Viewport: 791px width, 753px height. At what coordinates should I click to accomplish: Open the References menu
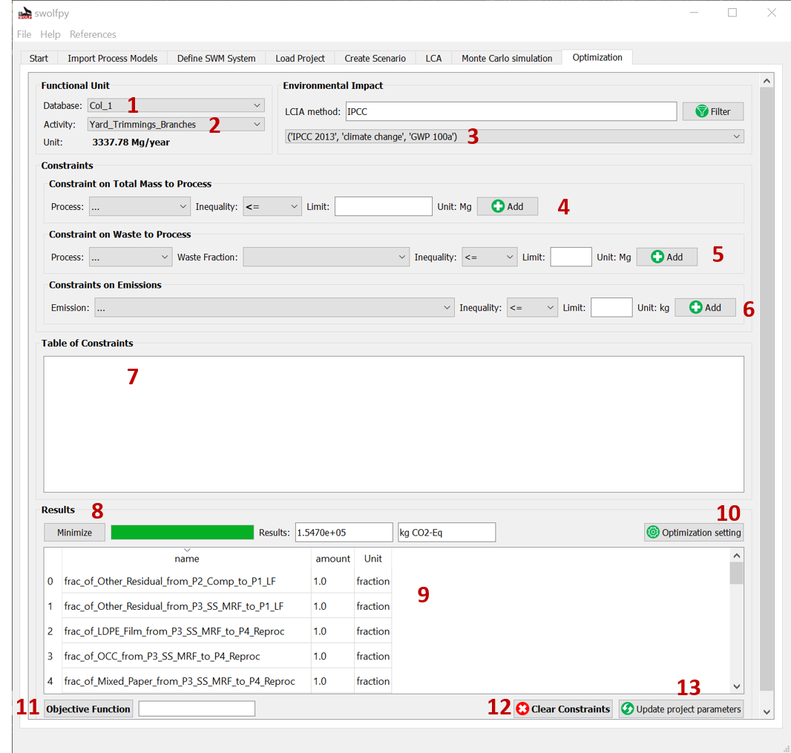pyautogui.click(x=93, y=34)
